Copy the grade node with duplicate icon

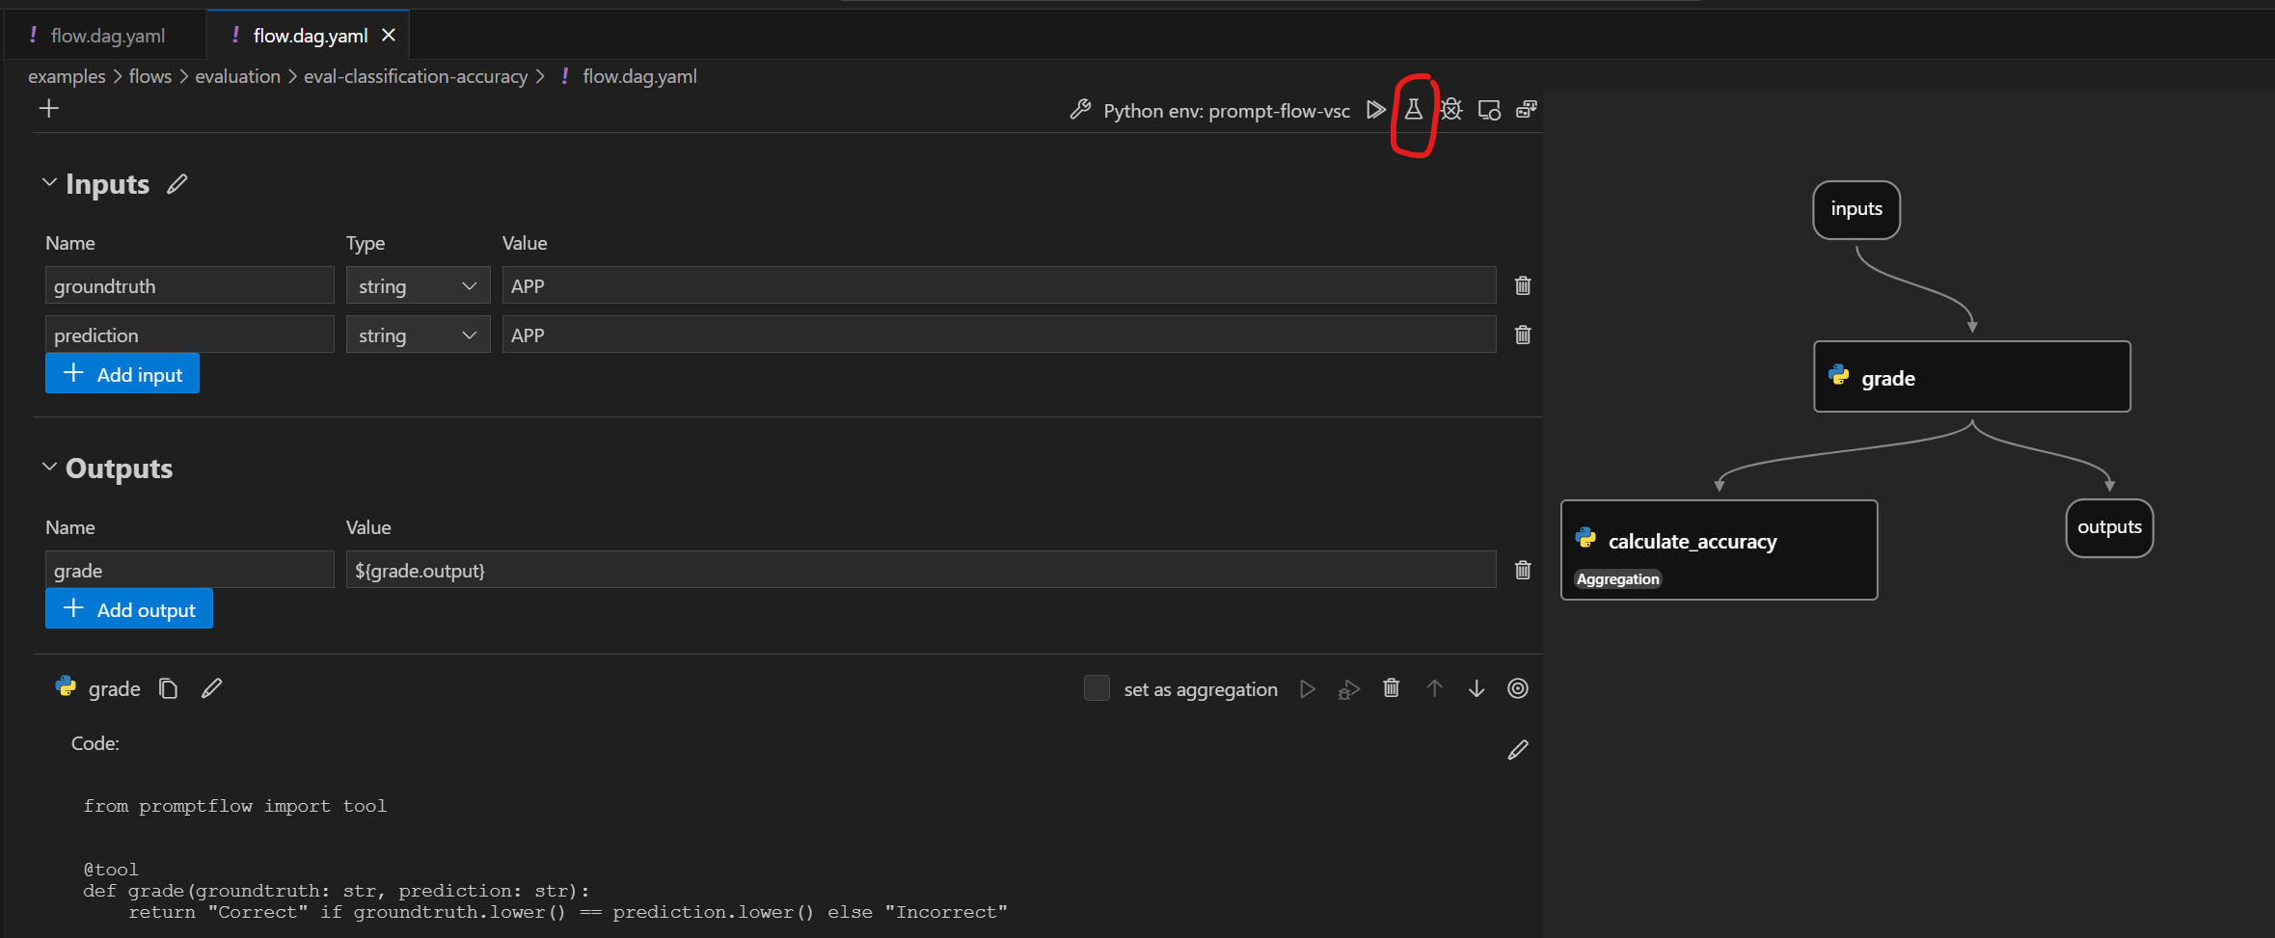(169, 688)
